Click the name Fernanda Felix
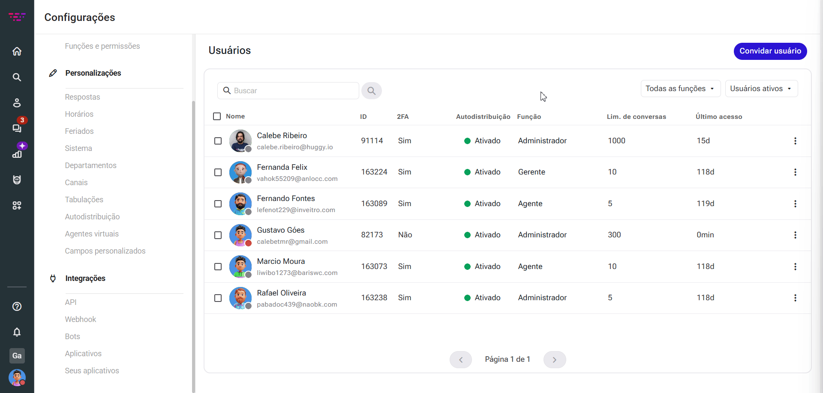This screenshot has height=393, width=823. click(x=282, y=167)
